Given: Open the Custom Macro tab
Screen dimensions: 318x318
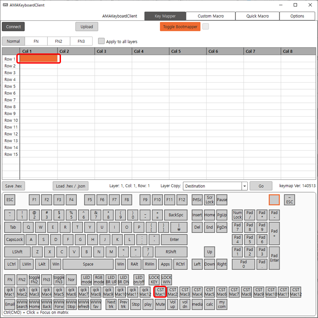Looking at the screenshot, I should [x=211, y=16].
